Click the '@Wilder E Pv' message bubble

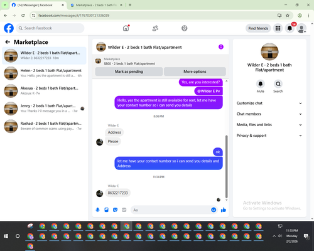pos(208,91)
